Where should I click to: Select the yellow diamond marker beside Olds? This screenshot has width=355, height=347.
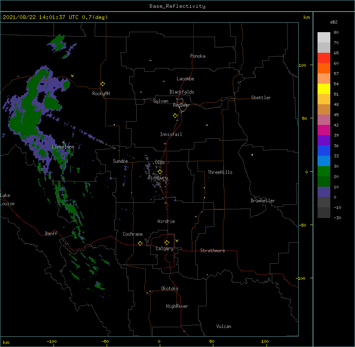[x=160, y=172]
